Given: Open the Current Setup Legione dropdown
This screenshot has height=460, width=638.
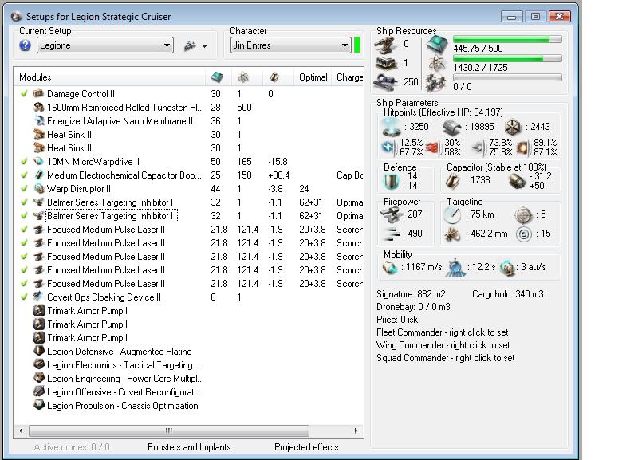Looking at the screenshot, I should tap(105, 45).
